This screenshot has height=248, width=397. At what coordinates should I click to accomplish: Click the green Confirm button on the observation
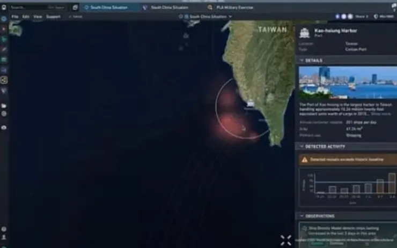point(317,244)
